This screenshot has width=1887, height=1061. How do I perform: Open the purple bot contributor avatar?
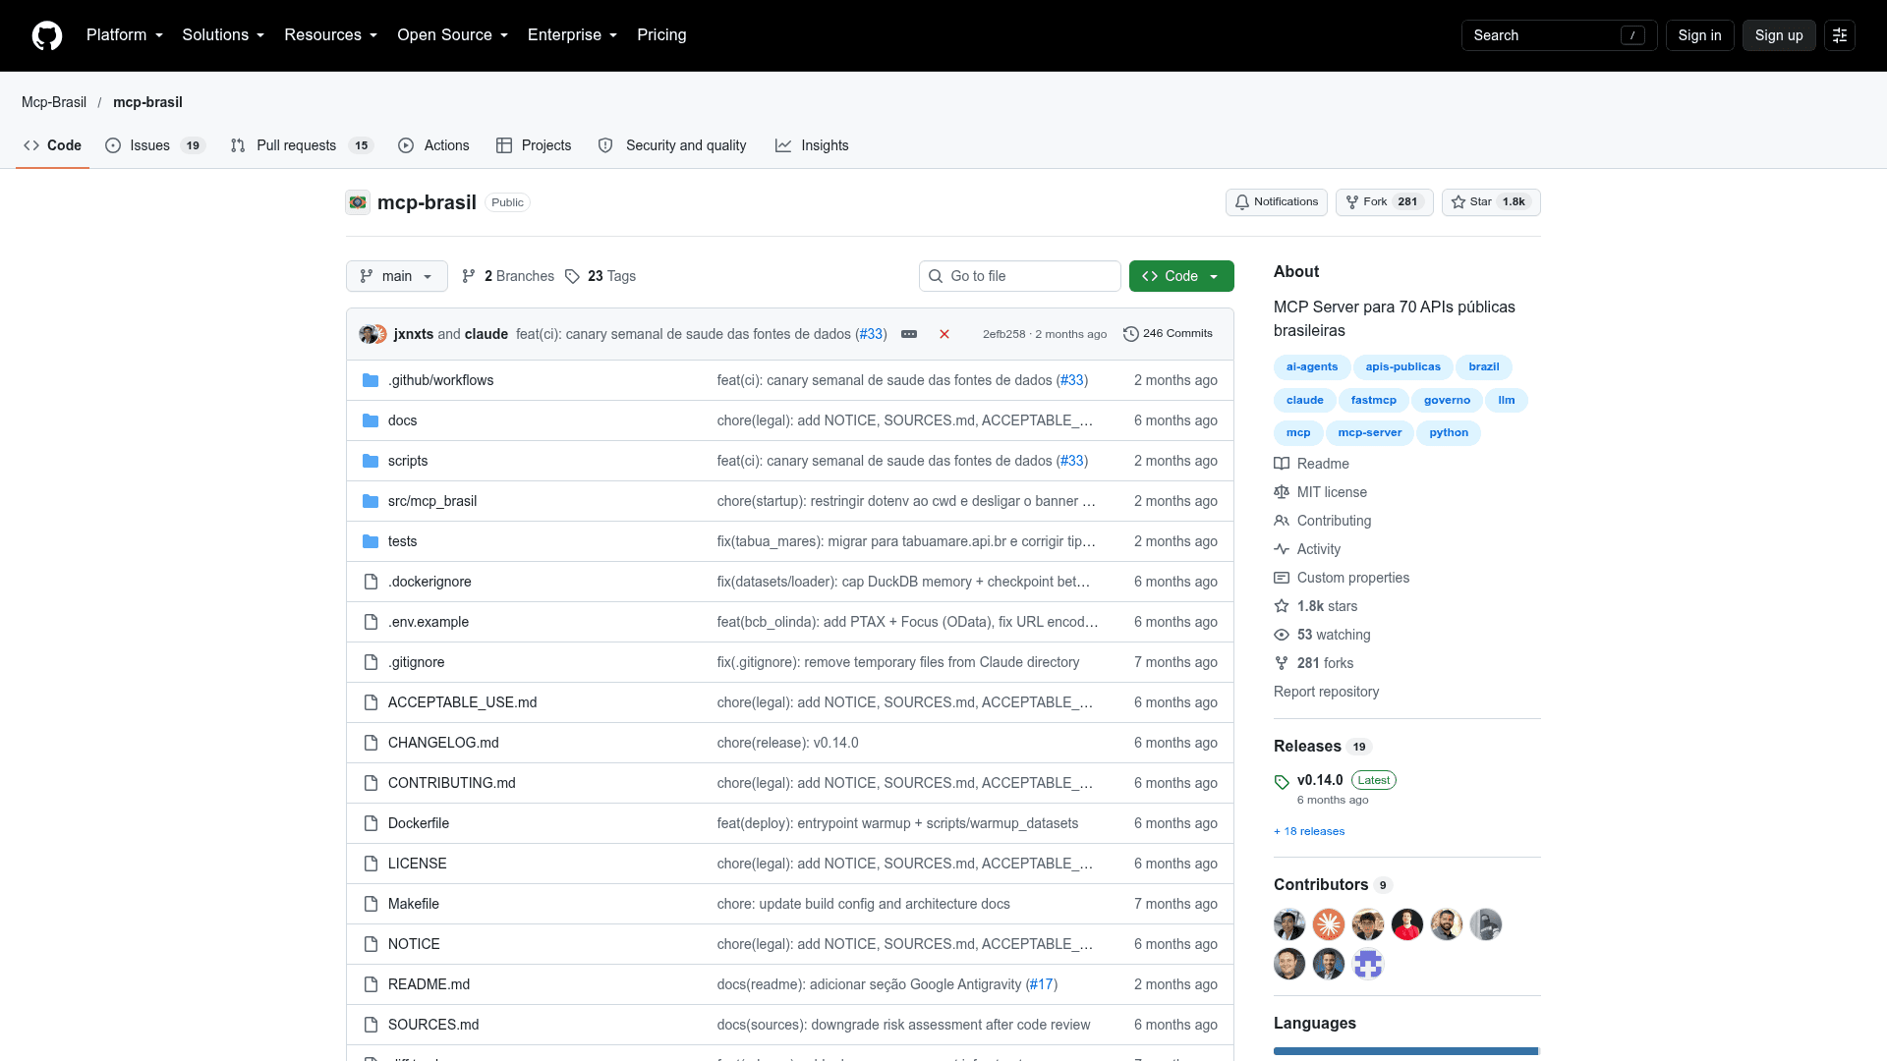1368,964
